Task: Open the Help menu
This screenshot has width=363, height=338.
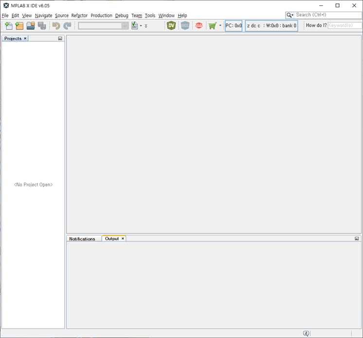Action: point(182,16)
